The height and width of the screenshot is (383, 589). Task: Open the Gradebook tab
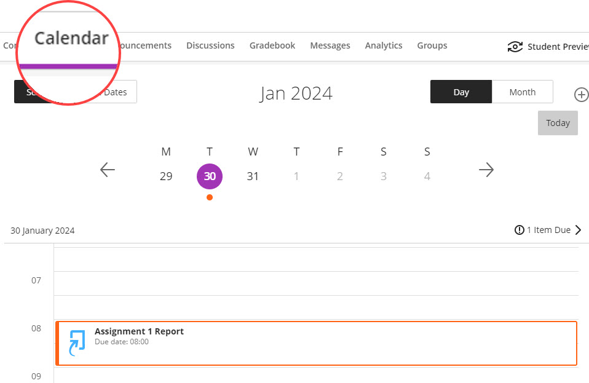pos(272,45)
